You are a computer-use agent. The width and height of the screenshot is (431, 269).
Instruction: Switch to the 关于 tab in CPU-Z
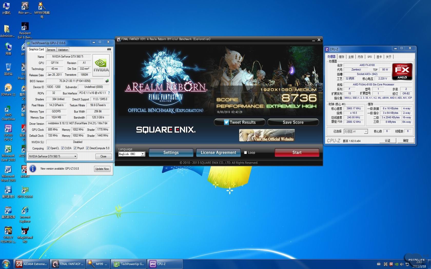tap(389, 57)
